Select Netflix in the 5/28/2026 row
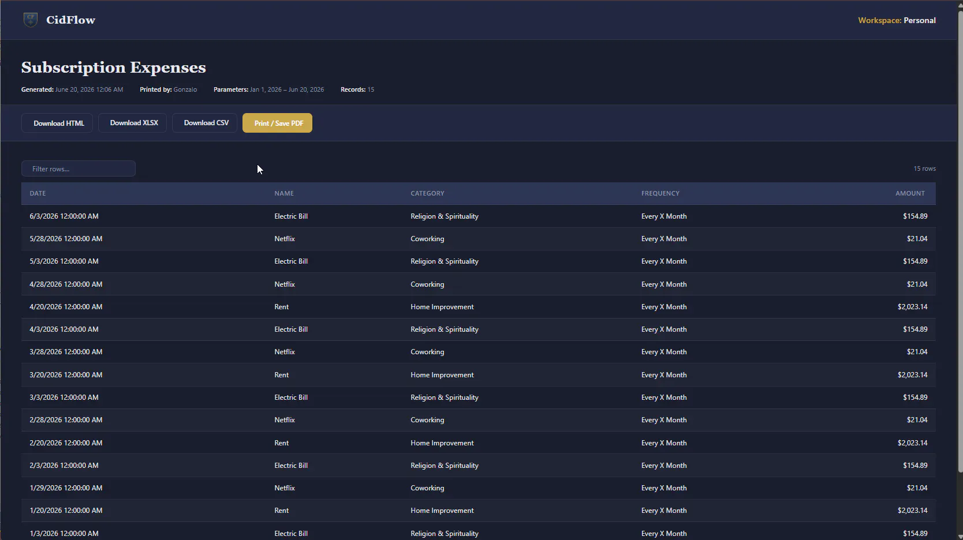The image size is (963, 540). (x=285, y=239)
